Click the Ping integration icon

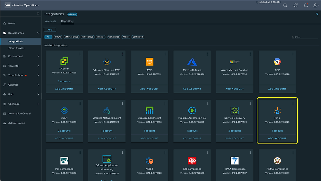click(x=277, y=111)
